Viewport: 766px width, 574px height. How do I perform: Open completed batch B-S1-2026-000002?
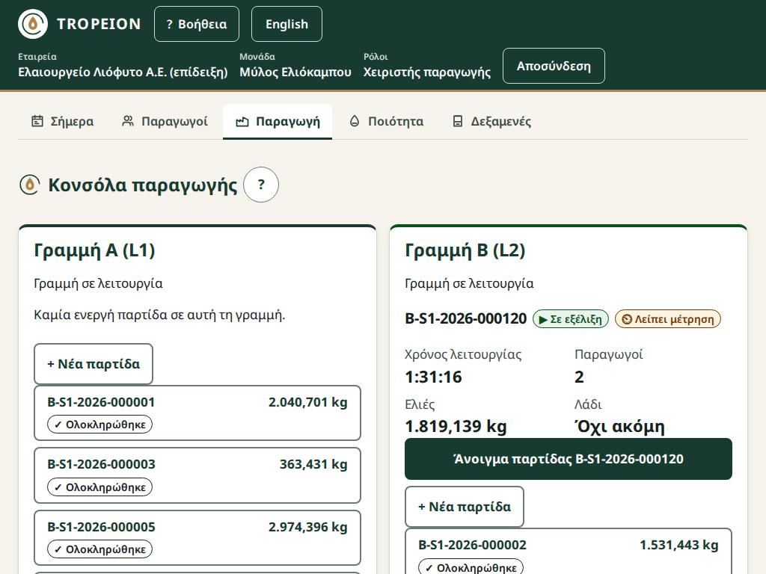coord(569,552)
